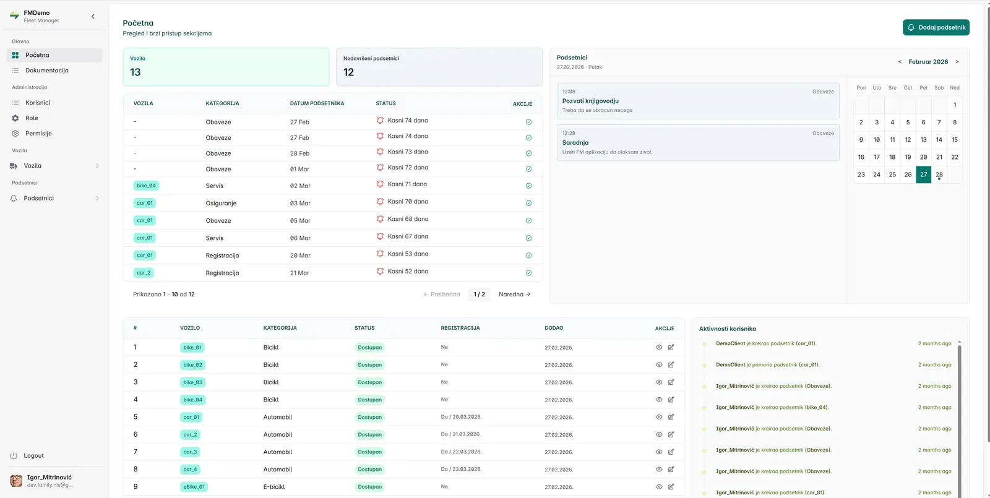
Task: Go to Naredna page of reminders
Action: 515,294
